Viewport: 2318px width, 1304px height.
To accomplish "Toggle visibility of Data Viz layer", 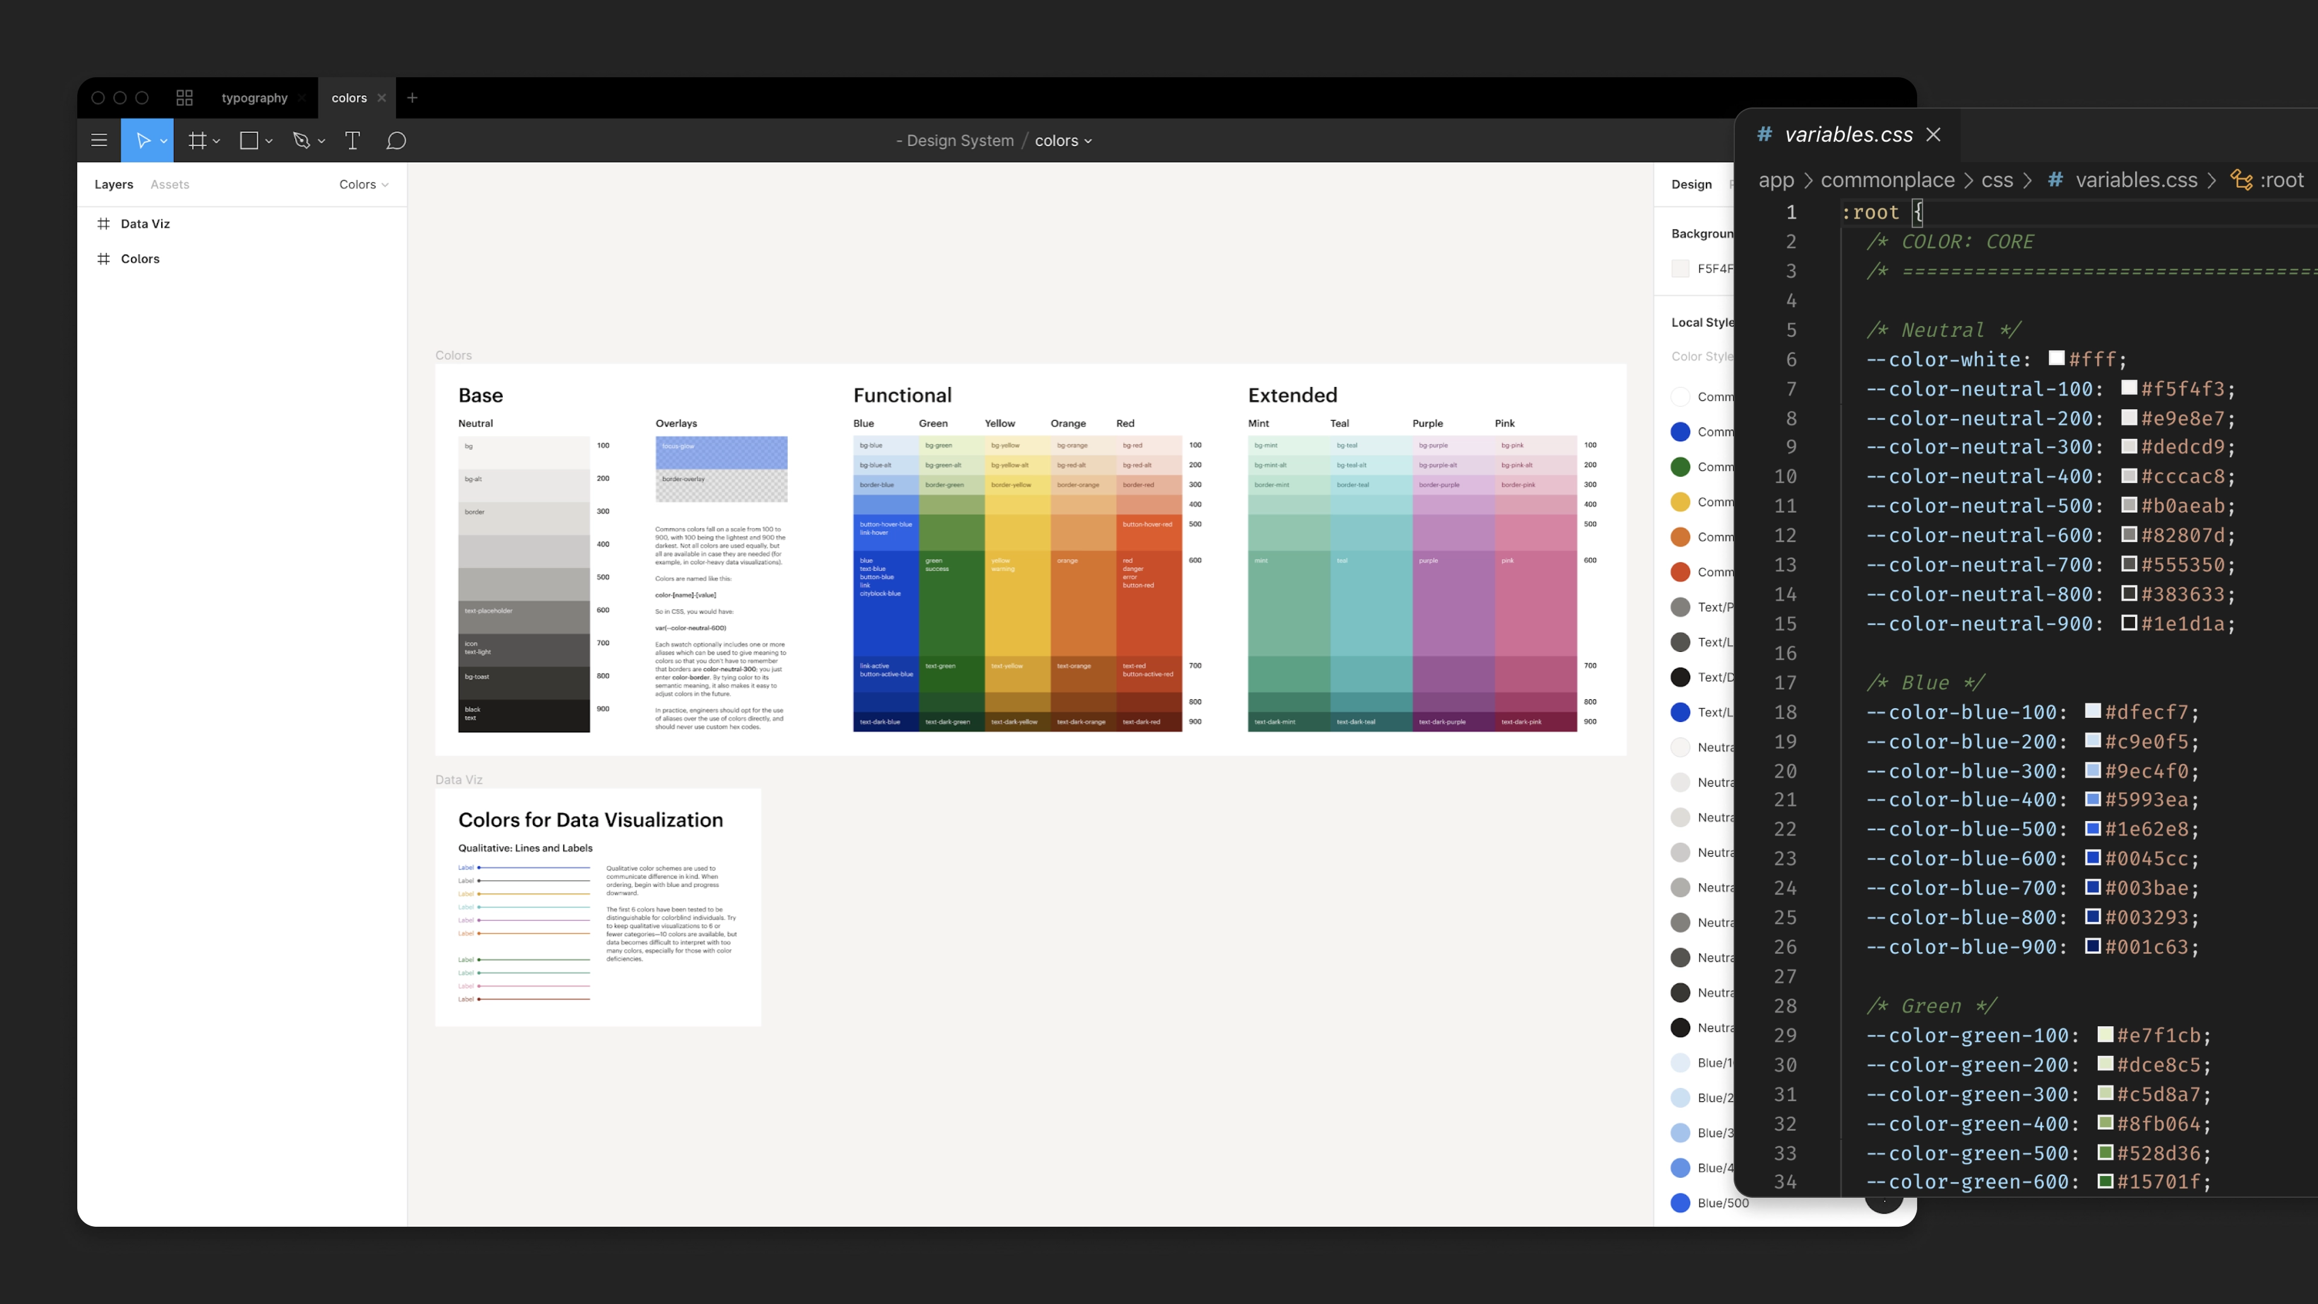I will click(387, 223).
